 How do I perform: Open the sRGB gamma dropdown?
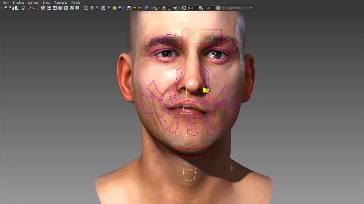[237, 8]
